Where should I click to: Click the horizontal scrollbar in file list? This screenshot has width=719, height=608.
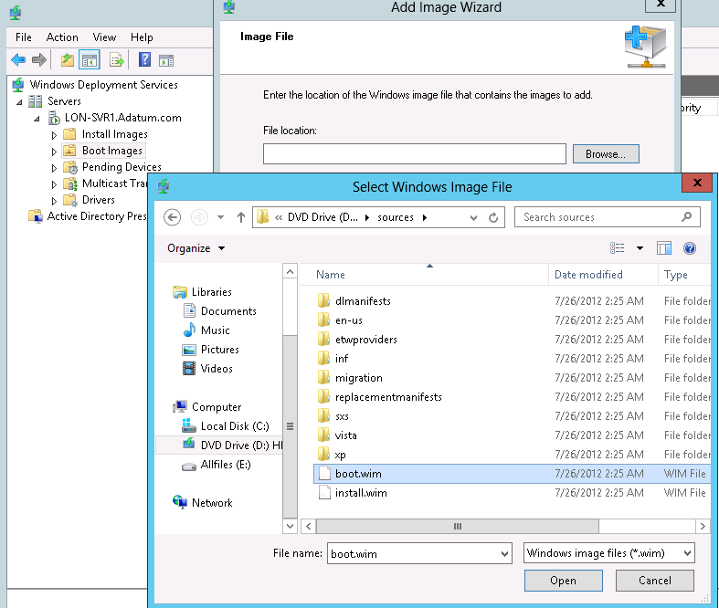457,526
